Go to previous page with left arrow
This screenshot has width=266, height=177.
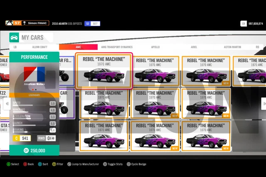pos(7,104)
